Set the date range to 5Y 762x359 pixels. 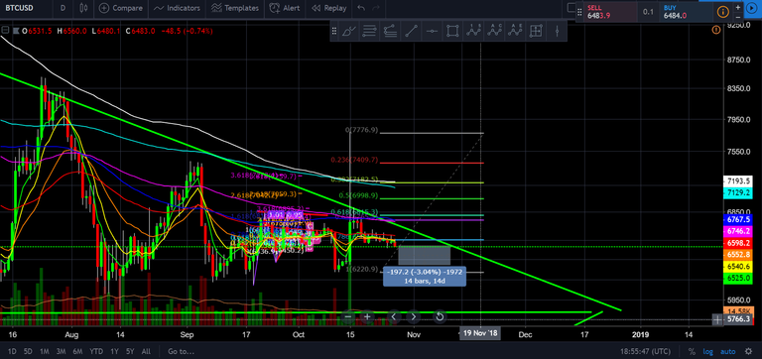click(130, 351)
